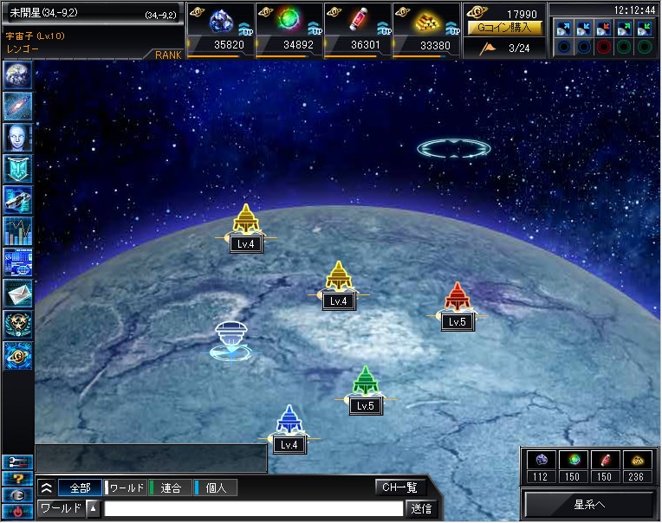Click UP boost on green orb resource
Viewport: 662px width, 523px height.
point(315,29)
